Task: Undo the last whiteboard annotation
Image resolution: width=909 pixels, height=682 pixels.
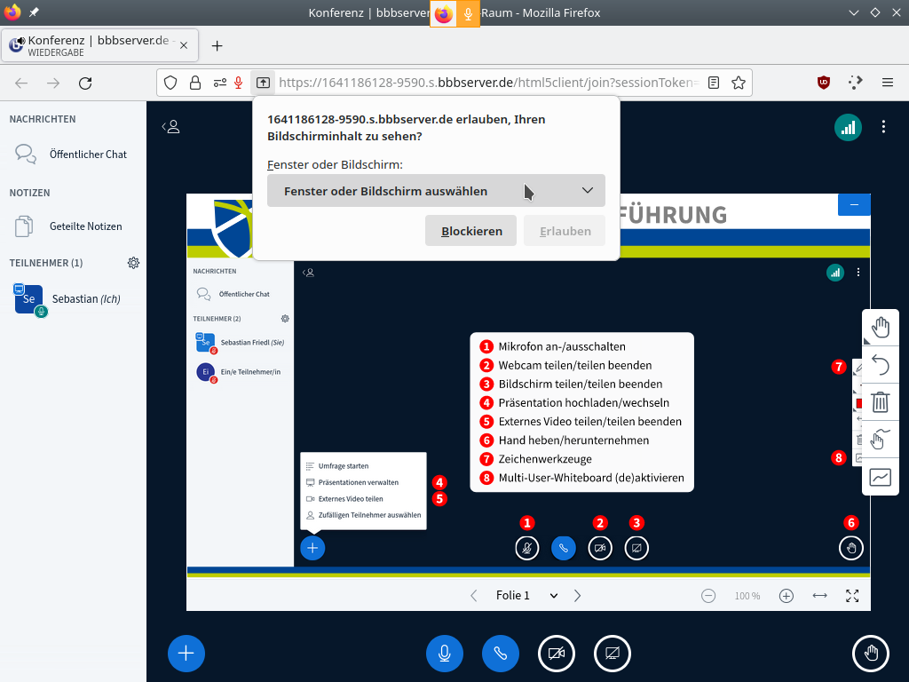Action: pos(881,365)
